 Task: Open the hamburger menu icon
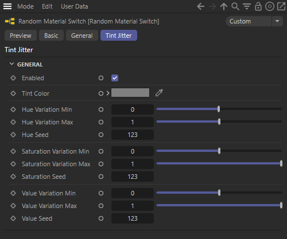pyautogui.click(x=7, y=6)
